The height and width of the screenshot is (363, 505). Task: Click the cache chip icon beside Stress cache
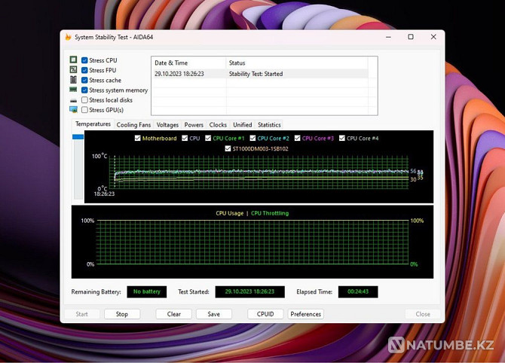(73, 80)
